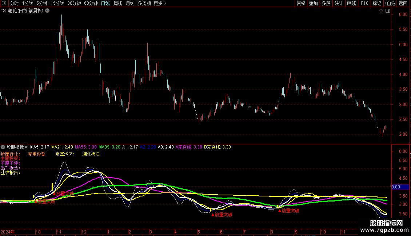
Task: Toggle 复权 price adjustment
Action: [x=301, y=3]
